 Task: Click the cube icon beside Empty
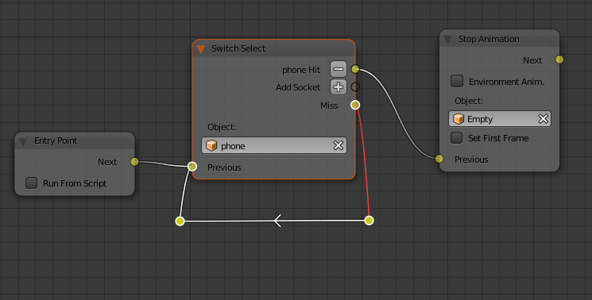tap(459, 119)
